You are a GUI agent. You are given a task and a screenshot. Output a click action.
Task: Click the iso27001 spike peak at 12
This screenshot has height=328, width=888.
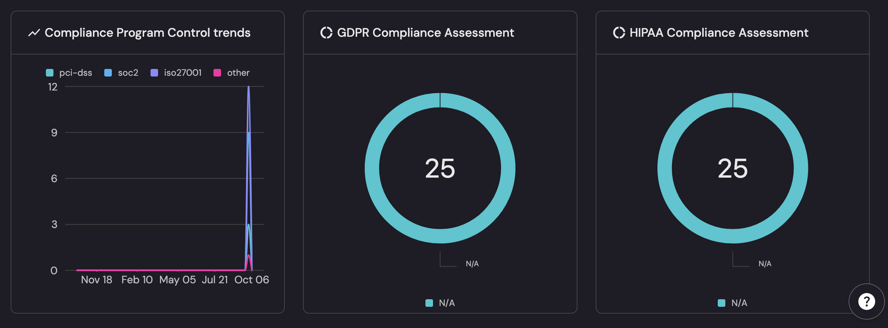[248, 87]
